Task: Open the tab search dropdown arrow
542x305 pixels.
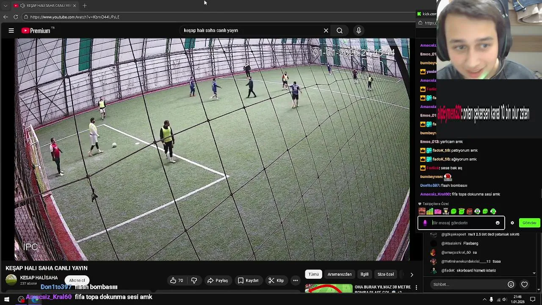Action: 6,6
